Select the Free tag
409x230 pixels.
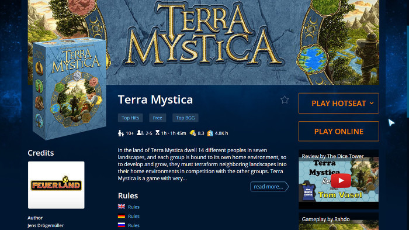157,118
